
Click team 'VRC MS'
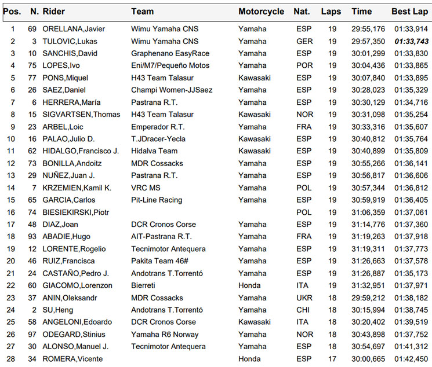tap(146, 188)
